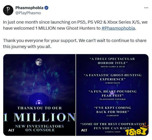The width and height of the screenshot is (152, 140).
Task: Click "NEW INVESTIGATORS ON CONSOLE" caption
Action: 40,128
